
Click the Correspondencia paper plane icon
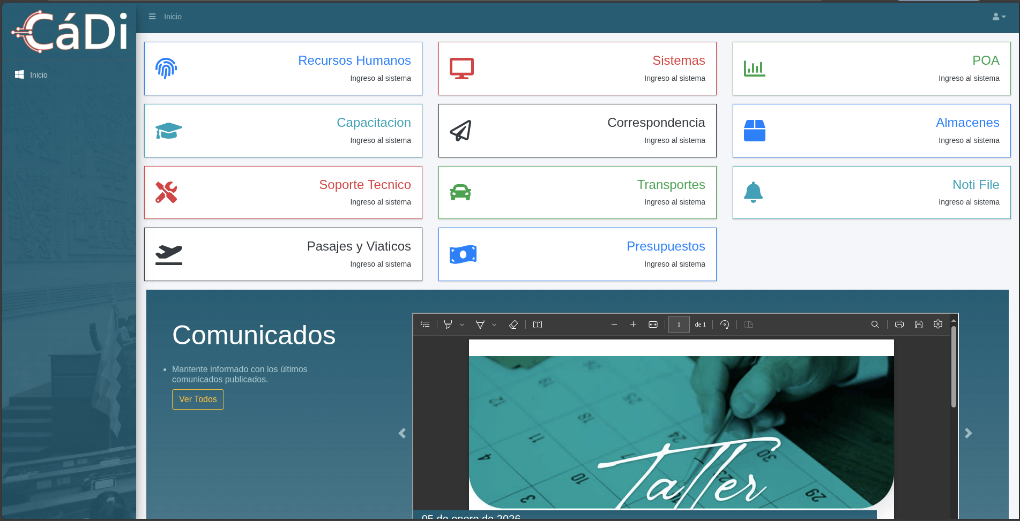click(x=460, y=131)
